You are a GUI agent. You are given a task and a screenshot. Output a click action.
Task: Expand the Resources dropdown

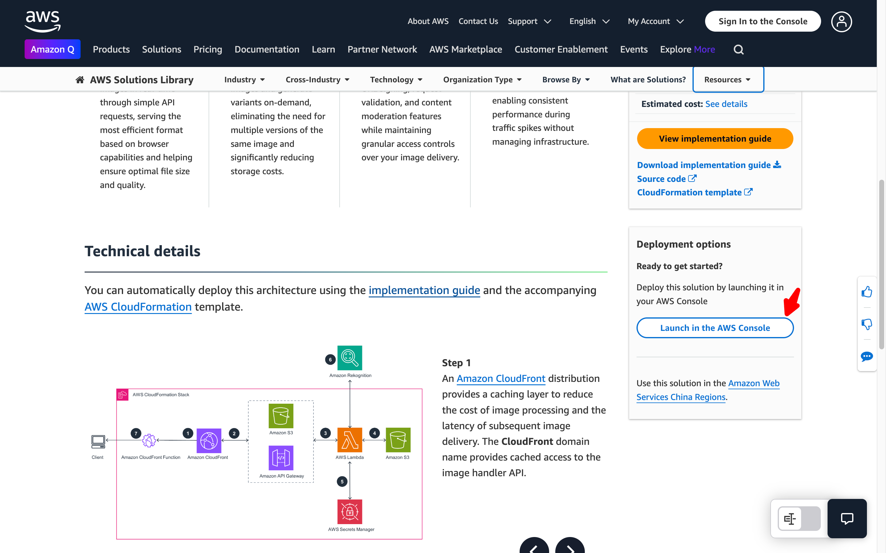pos(727,80)
